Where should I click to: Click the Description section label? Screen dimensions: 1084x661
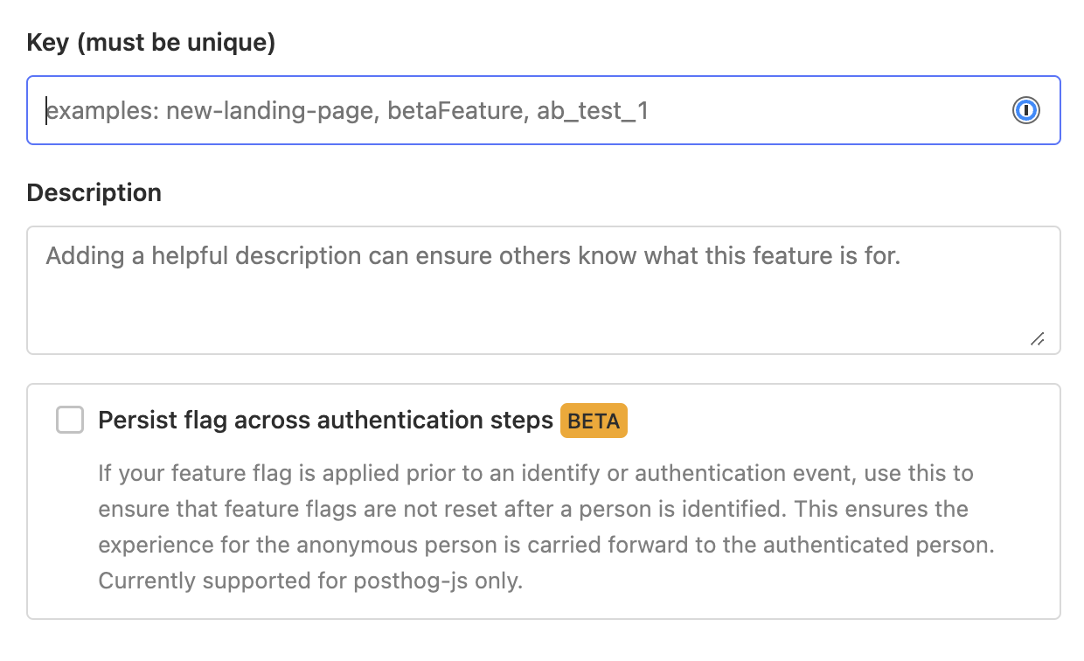(x=94, y=192)
